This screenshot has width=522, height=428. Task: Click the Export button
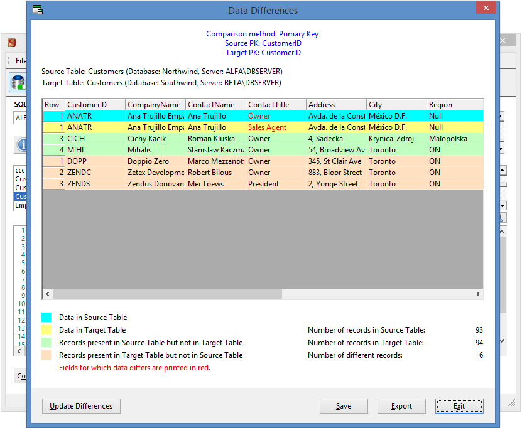401,406
